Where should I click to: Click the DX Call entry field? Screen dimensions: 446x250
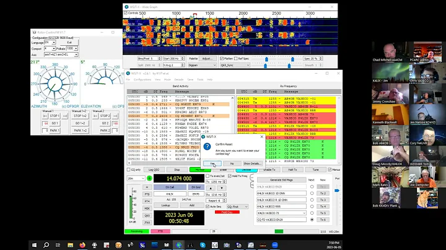[x=170, y=194]
